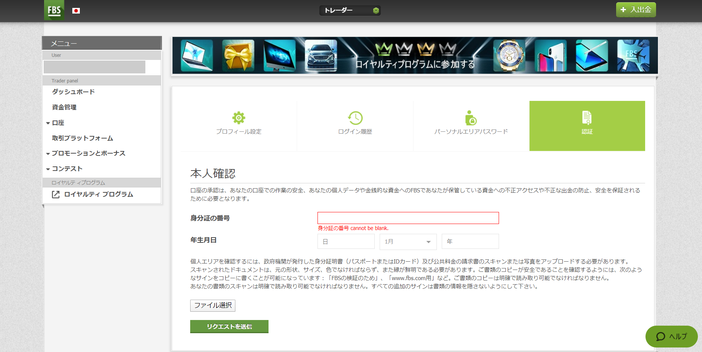
Task: Click the external link icon beside ロイヤルティ プログラム
Action: tap(56, 195)
